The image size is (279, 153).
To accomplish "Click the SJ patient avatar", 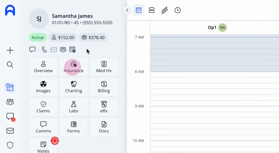I will (x=39, y=19).
